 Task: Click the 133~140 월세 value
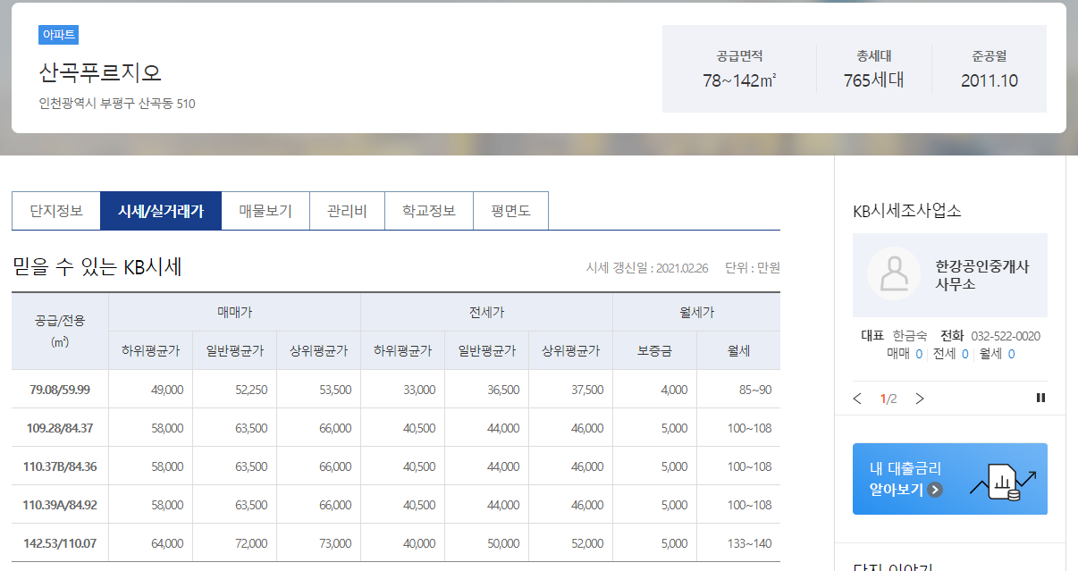click(x=750, y=543)
